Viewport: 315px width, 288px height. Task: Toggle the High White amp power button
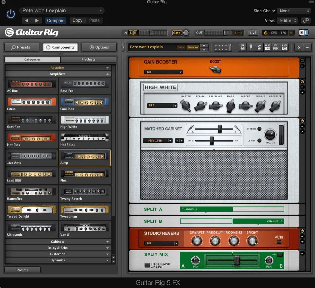point(302,82)
